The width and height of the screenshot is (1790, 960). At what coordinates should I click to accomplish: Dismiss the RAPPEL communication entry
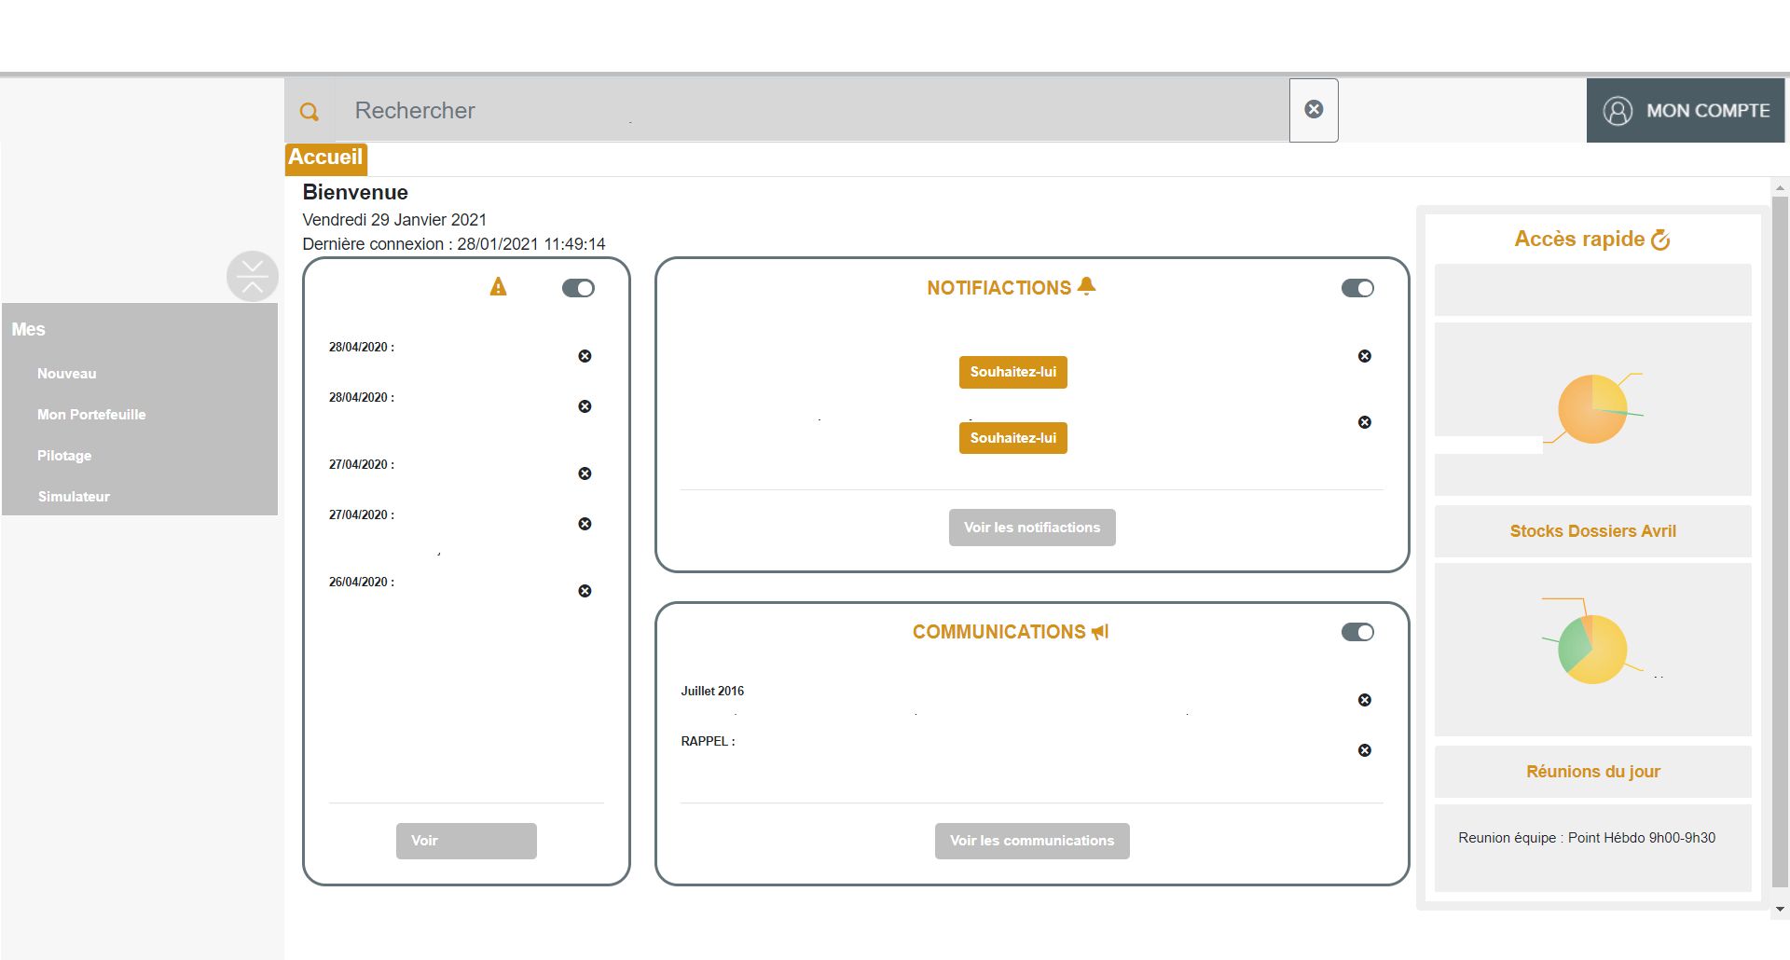coord(1364,750)
